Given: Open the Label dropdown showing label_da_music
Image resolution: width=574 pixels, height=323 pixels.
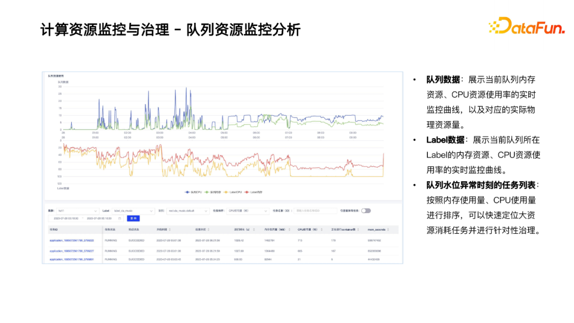Looking at the screenshot, I should [133, 210].
